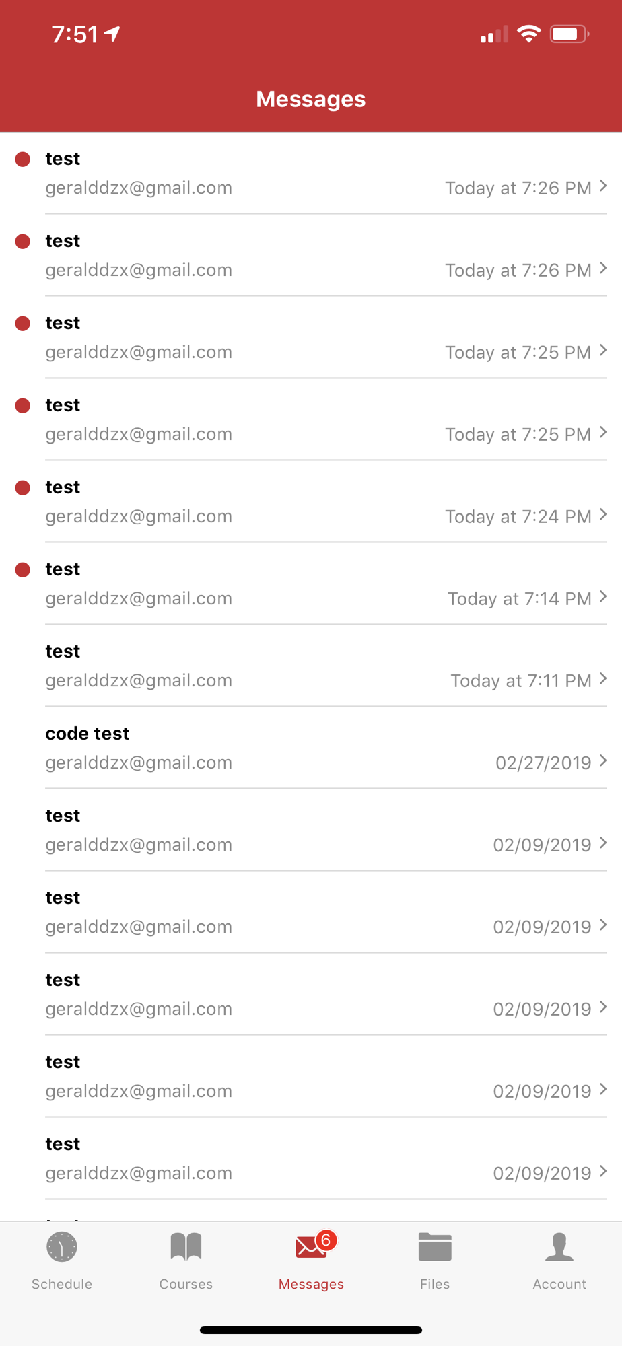Image resolution: width=622 pixels, height=1346 pixels.
Task: Tap the Wi-Fi status icon
Action: (529, 34)
